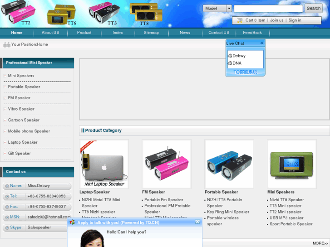Click the MORE>> link
The height and width of the screenshot is (247, 330).
pyautogui.click(x=320, y=243)
